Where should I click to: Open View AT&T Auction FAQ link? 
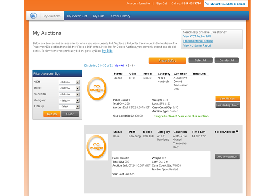[x=197, y=36]
